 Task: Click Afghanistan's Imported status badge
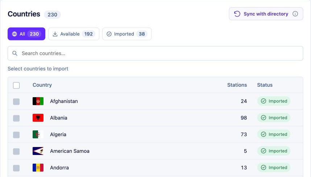point(274,101)
